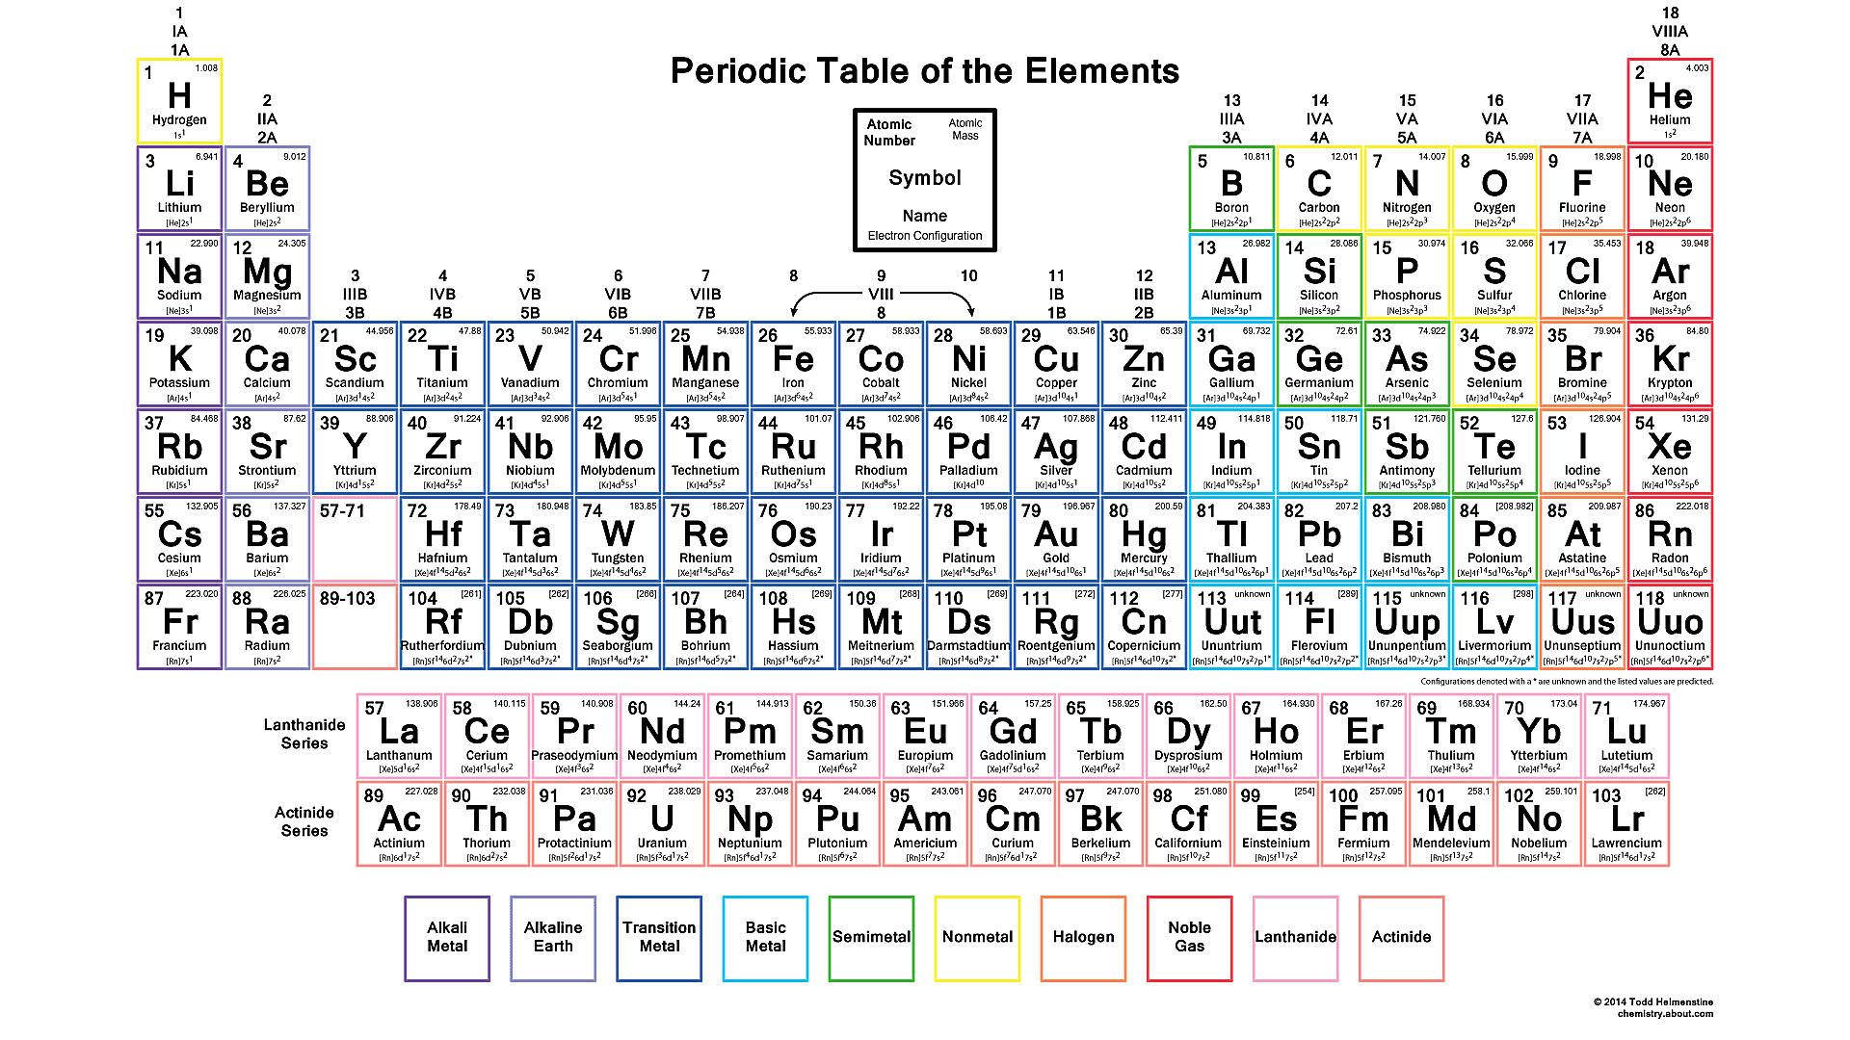Select the Titanium (Ti) cell
This screenshot has height=1040, width=1850.
point(442,364)
